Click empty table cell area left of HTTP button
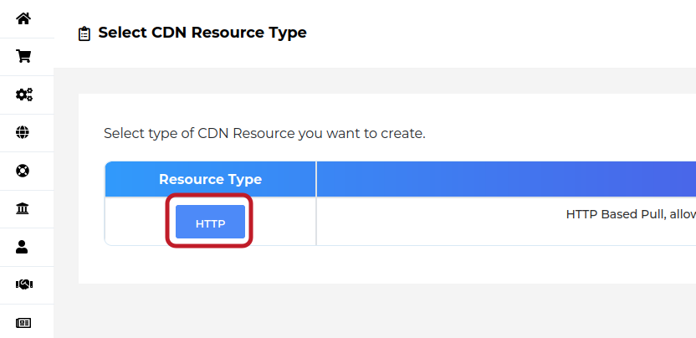696x338 pixels. pyautogui.click(x=136, y=221)
